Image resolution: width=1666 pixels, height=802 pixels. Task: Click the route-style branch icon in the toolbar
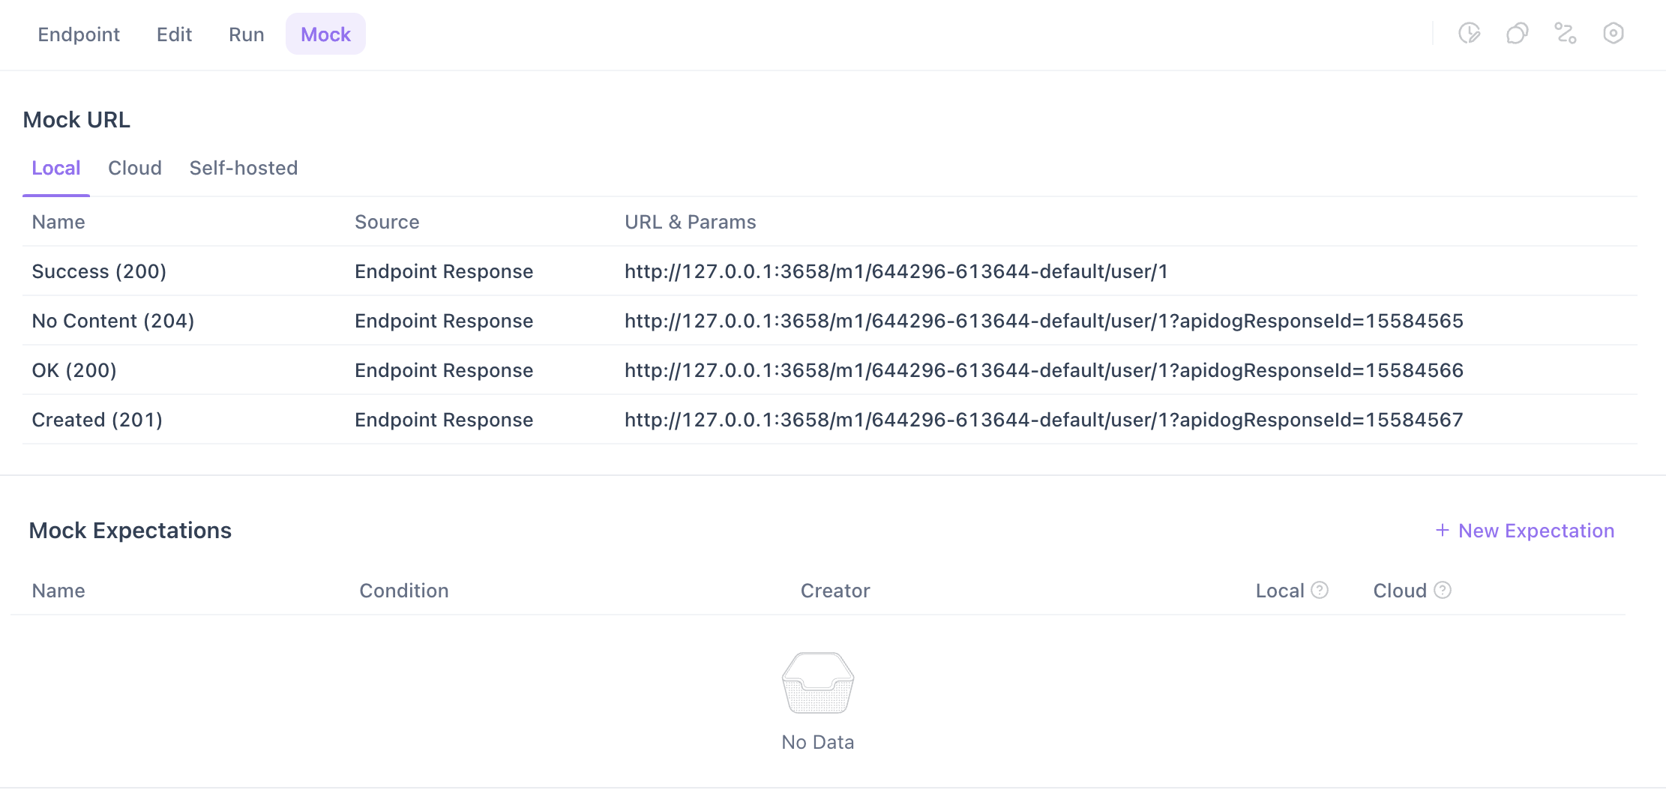(x=1565, y=34)
